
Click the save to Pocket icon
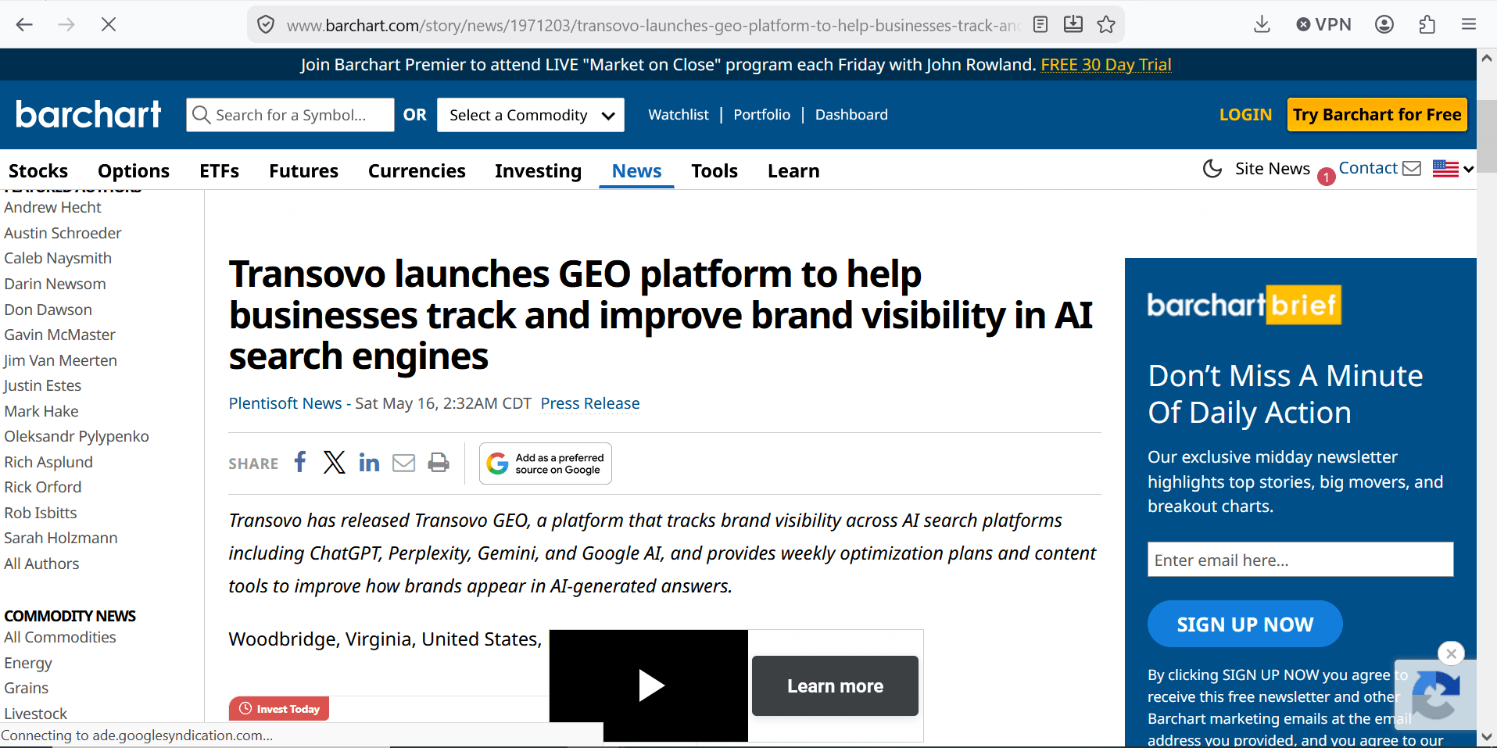(1073, 25)
